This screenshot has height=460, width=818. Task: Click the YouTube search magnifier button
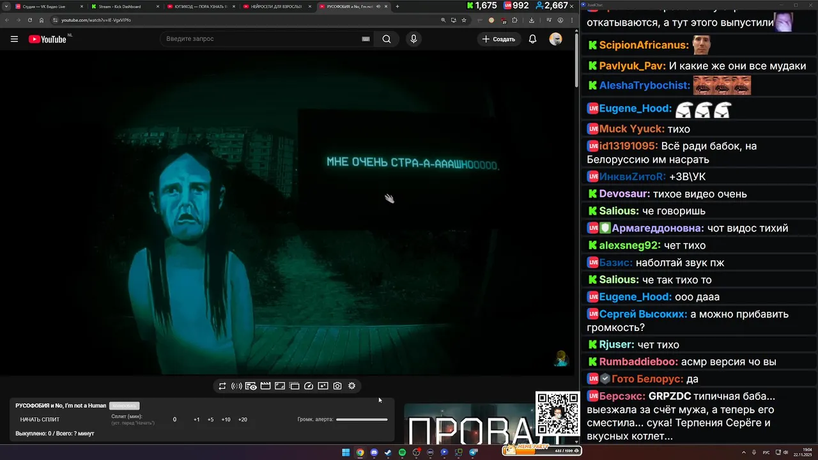(387, 39)
